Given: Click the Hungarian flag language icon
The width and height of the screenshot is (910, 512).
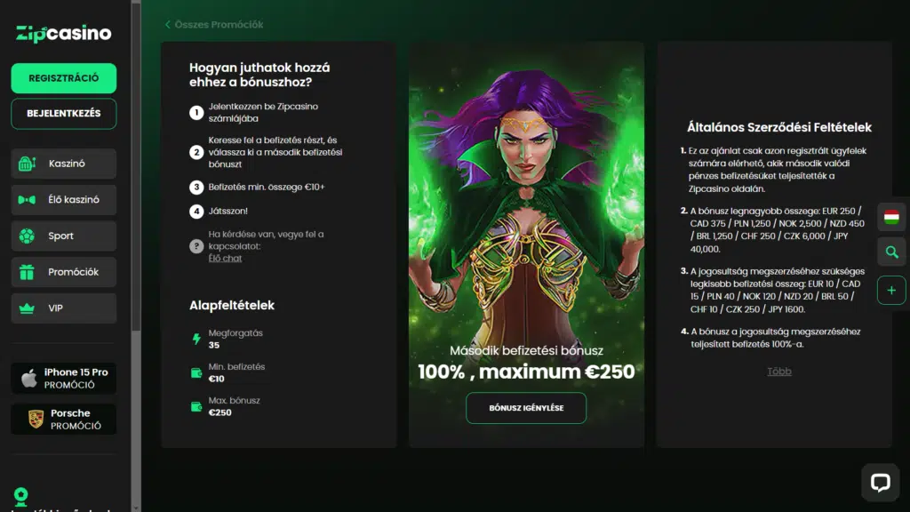Looking at the screenshot, I should [891, 217].
